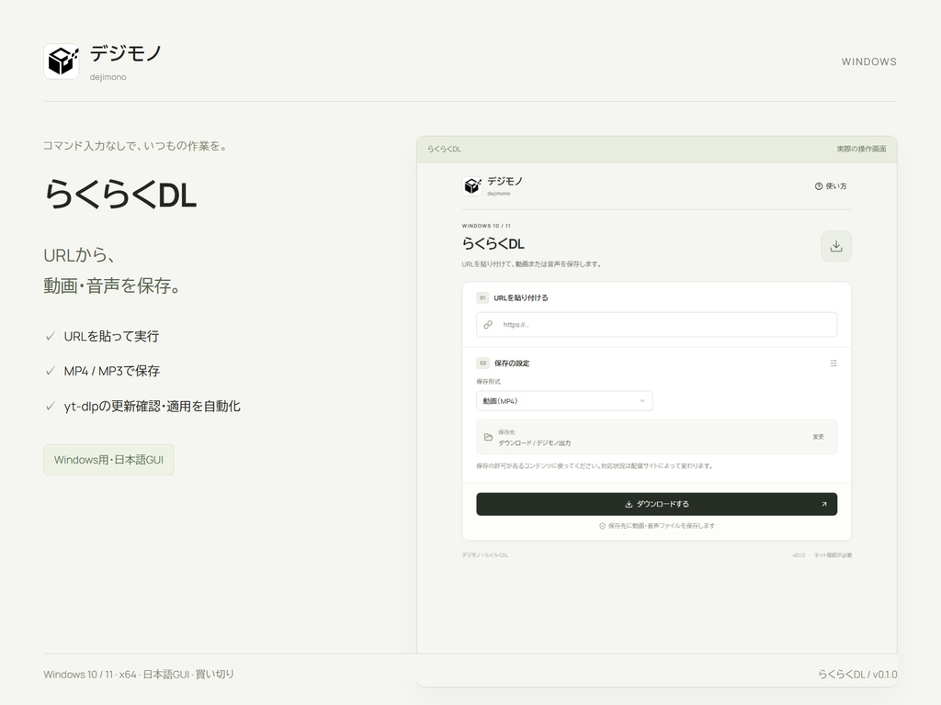Click the URLを貼って実行 feature item
This screenshot has height=705, width=941.
coord(102,336)
